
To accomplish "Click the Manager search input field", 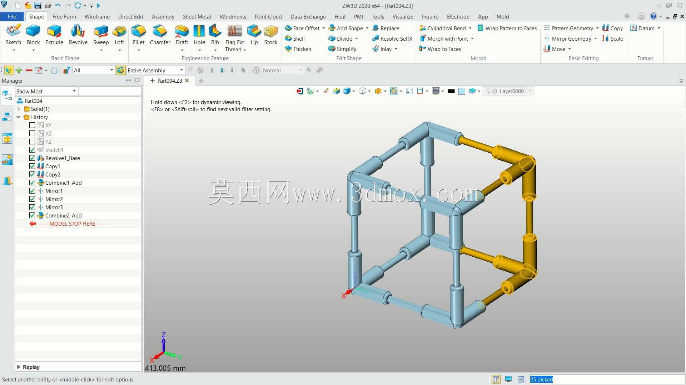I will click(109, 91).
